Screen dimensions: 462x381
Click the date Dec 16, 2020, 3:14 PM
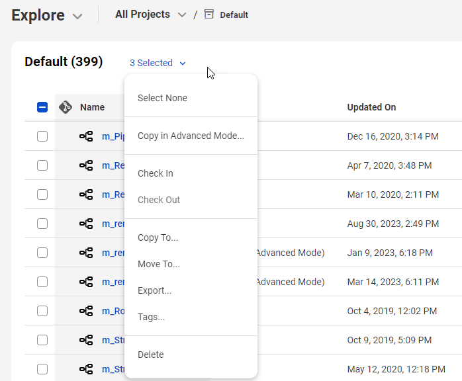pos(393,136)
